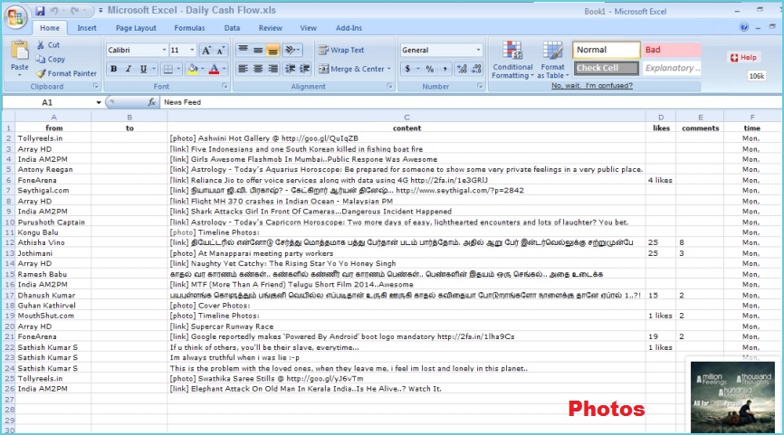Open the Font dialog launcher
This screenshot has width=784, height=435.
coord(225,87)
